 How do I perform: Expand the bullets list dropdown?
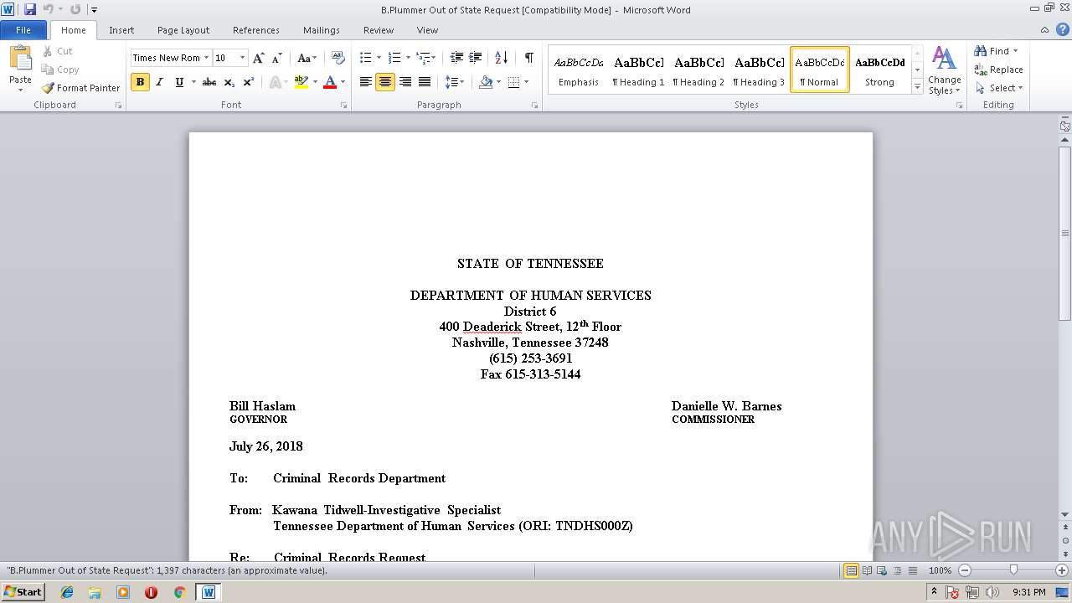379,58
